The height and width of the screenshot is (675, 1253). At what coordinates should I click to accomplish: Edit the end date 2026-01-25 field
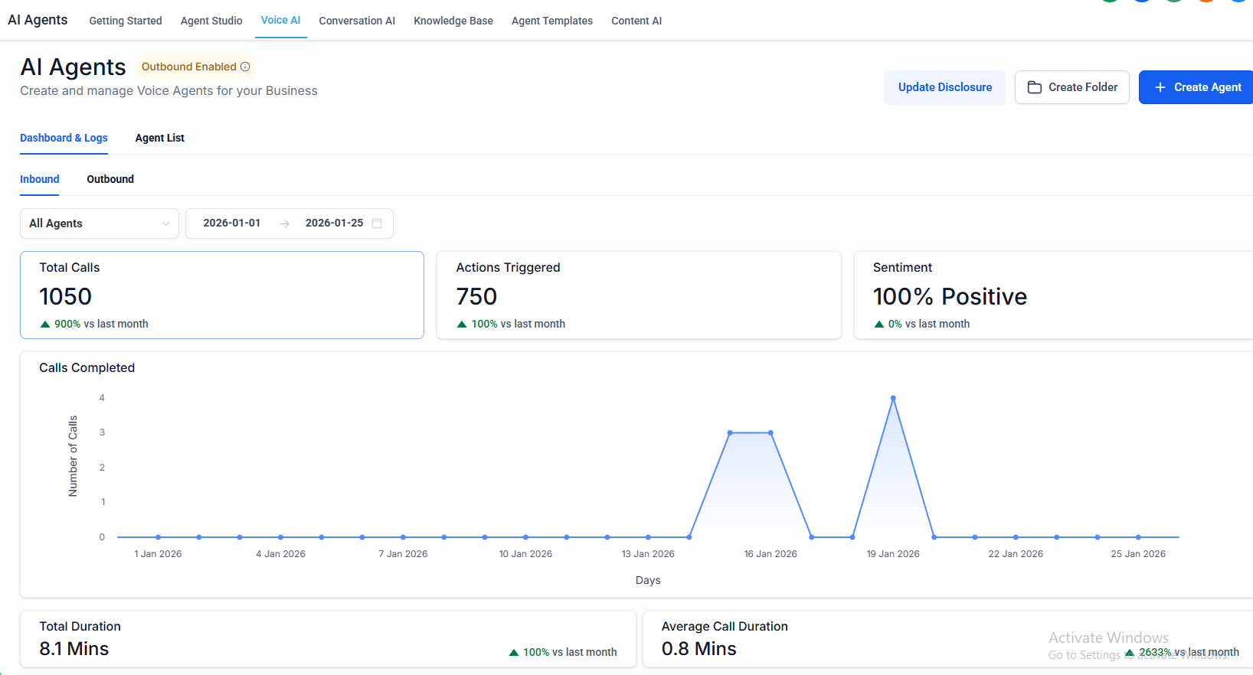[x=334, y=223]
